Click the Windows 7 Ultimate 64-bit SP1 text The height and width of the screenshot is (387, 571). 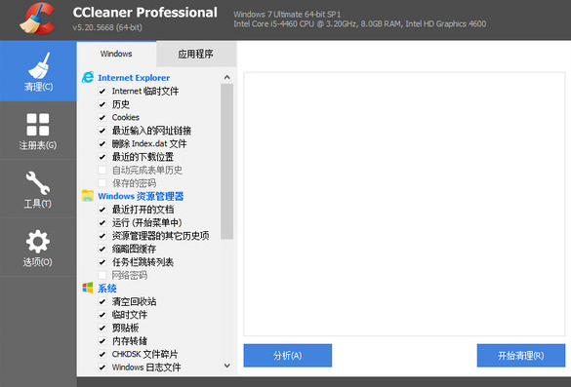pos(287,15)
